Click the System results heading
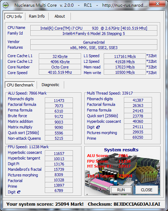Viewport: 168px width, 211px height. [121, 150]
